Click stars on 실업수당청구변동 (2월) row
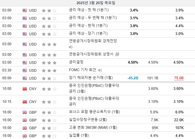This screenshot has height=139, width=195. click(49, 120)
